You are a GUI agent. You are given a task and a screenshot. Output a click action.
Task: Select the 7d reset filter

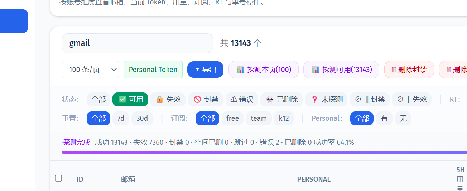(121, 118)
